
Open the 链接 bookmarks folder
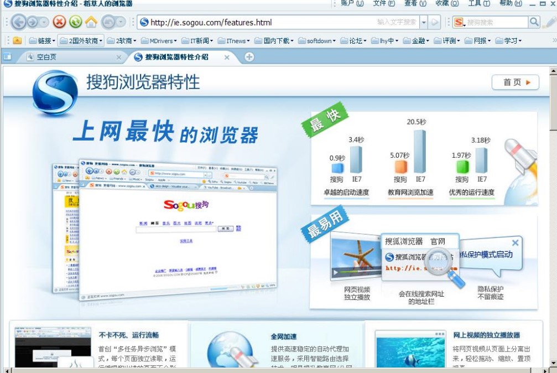pos(42,41)
